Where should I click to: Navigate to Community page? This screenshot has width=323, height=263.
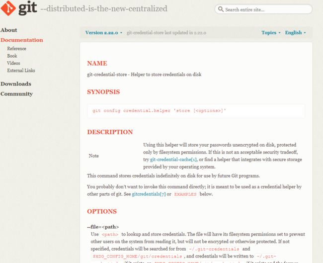pos(17,94)
